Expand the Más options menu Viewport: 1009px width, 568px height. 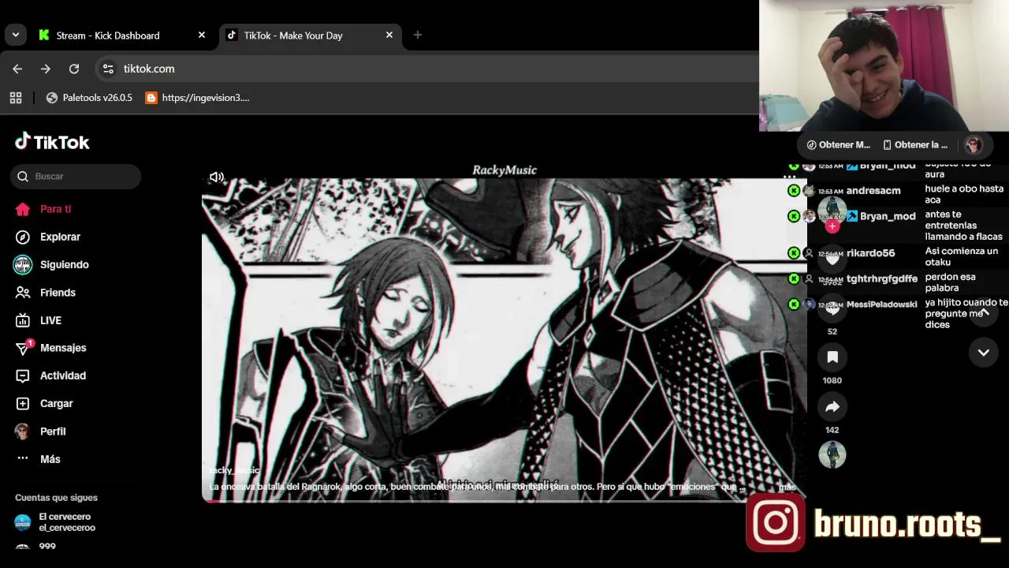click(x=39, y=459)
